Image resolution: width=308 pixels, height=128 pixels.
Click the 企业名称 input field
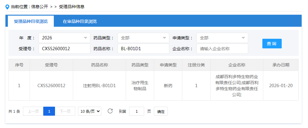(222, 49)
